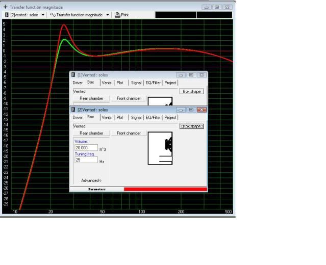Click the Volume: label
Image resolution: width=326 pixels, height=265 pixels.
tap(81, 142)
